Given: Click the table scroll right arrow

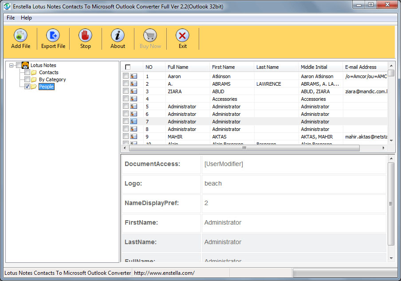Looking at the screenshot, I should pyautogui.click(x=383, y=148).
